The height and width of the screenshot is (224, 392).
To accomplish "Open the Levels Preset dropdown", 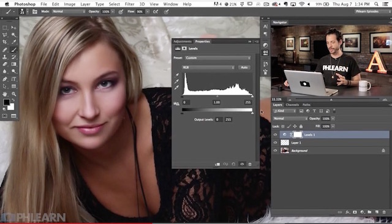I will pos(217,58).
